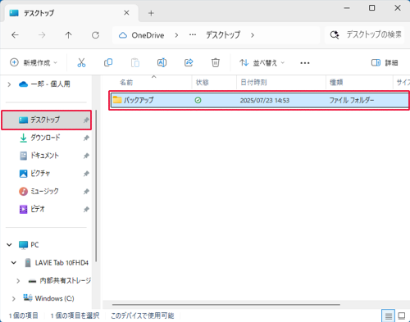Image resolution: width=410 pixels, height=322 pixels.
Task: Click OneDrive in the address bar
Action: click(x=148, y=35)
